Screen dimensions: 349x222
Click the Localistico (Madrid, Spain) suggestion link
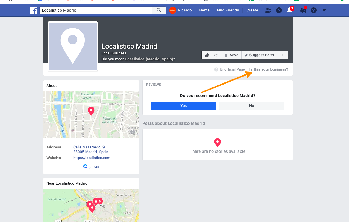[x=149, y=59]
